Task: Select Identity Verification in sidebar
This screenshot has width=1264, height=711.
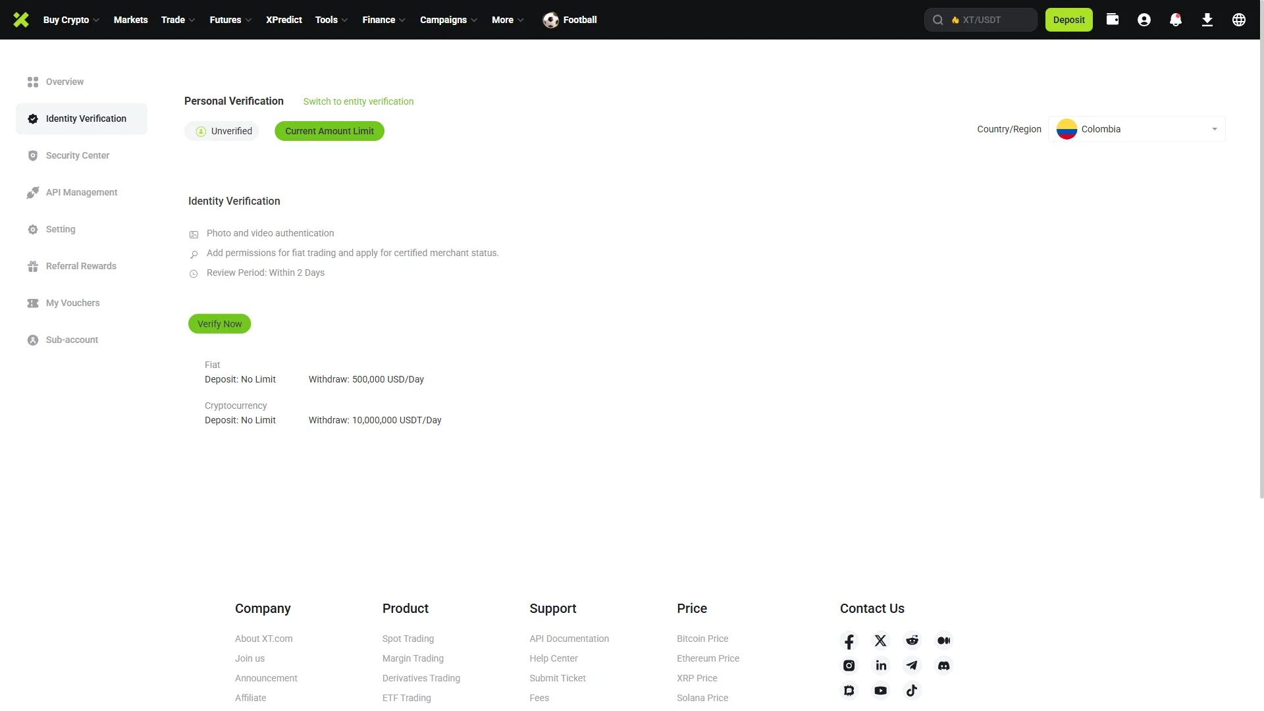Action: (82, 118)
